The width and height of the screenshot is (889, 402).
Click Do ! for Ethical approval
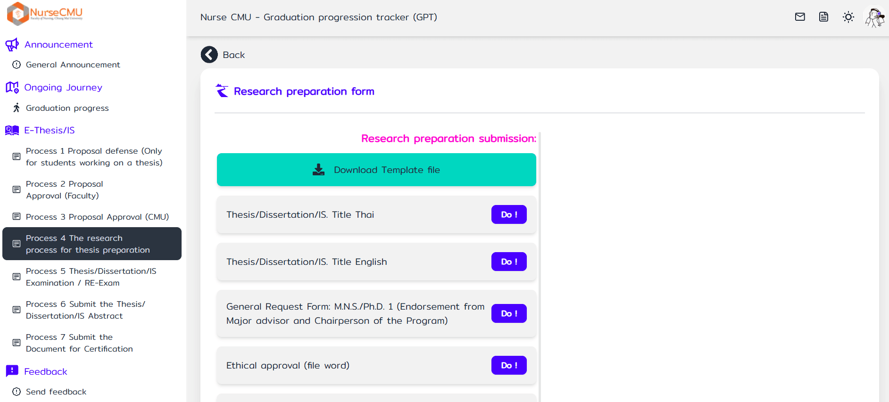tap(508, 365)
